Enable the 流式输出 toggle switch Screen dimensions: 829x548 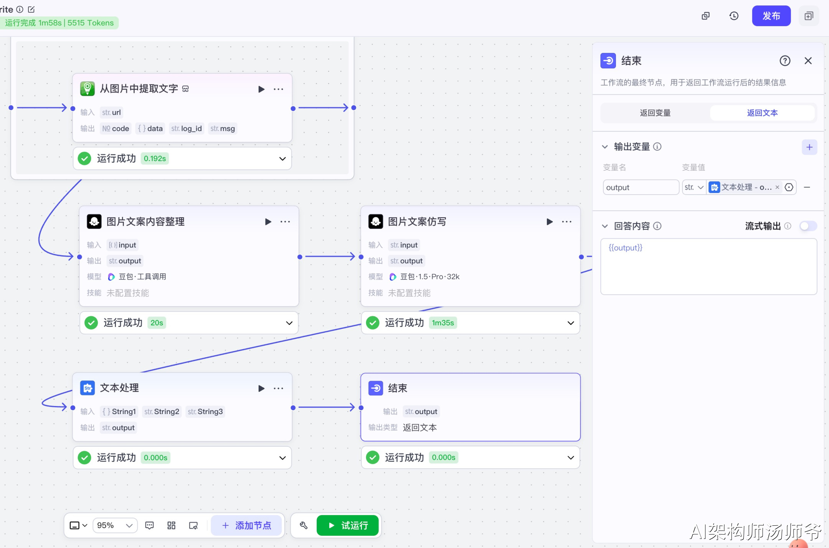(x=808, y=226)
